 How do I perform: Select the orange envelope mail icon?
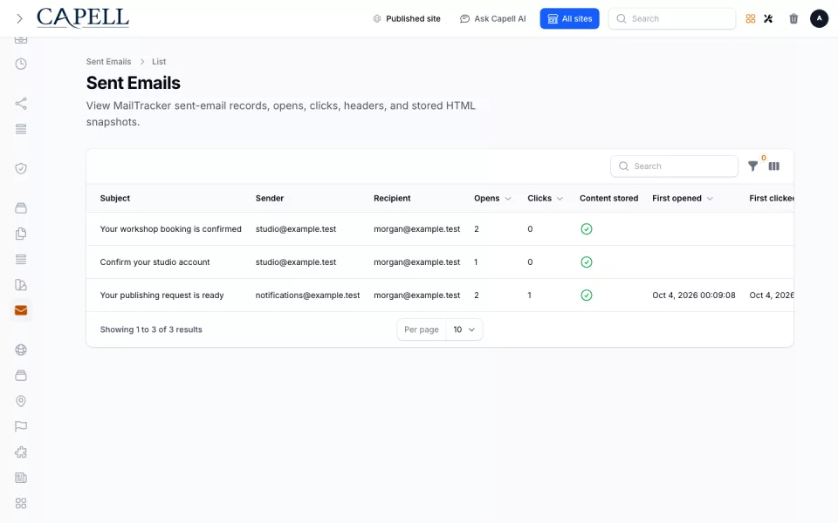click(21, 310)
